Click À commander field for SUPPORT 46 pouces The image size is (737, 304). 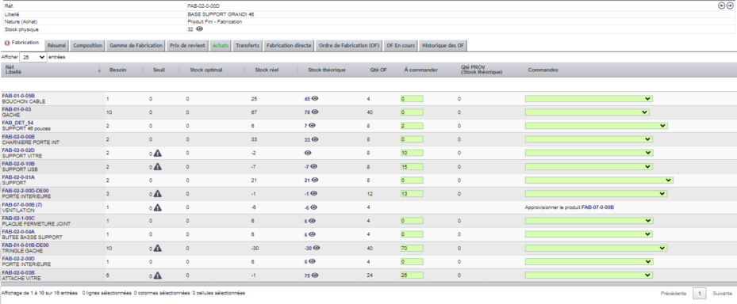point(412,126)
